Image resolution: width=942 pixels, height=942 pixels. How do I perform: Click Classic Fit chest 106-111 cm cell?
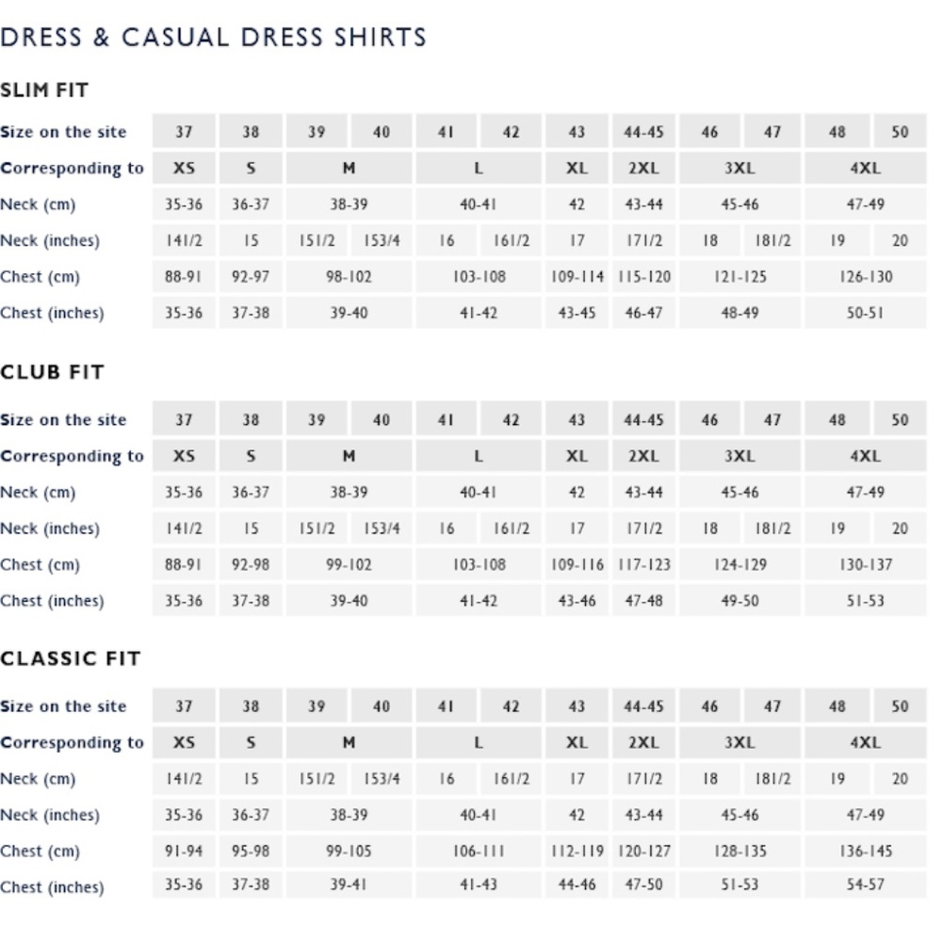pyautogui.click(x=479, y=851)
